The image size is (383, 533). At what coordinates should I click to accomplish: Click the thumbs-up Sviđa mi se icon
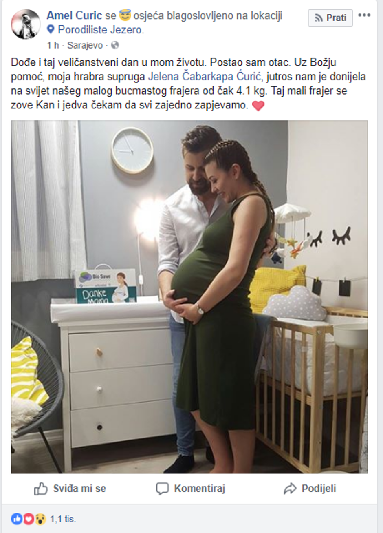(x=41, y=489)
